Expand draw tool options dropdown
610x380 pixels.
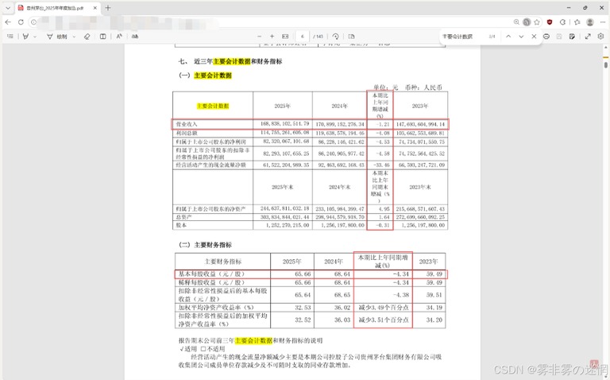(74, 37)
